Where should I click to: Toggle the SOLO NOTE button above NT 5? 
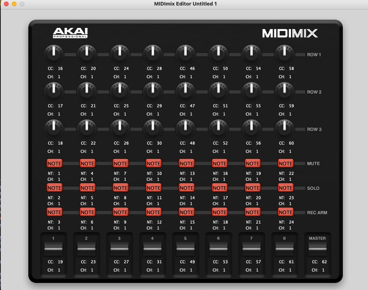click(88, 188)
